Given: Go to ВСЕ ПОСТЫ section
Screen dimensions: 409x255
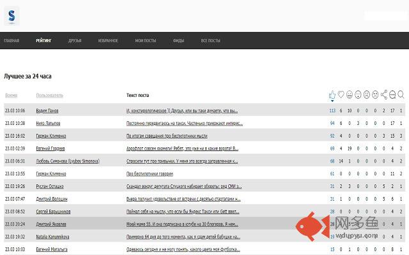Looking at the screenshot, I should (x=210, y=41).
